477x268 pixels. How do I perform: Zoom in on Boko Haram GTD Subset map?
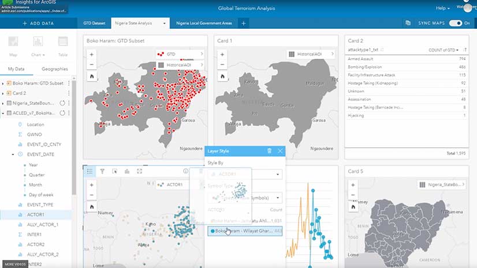(x=92, y=55)
